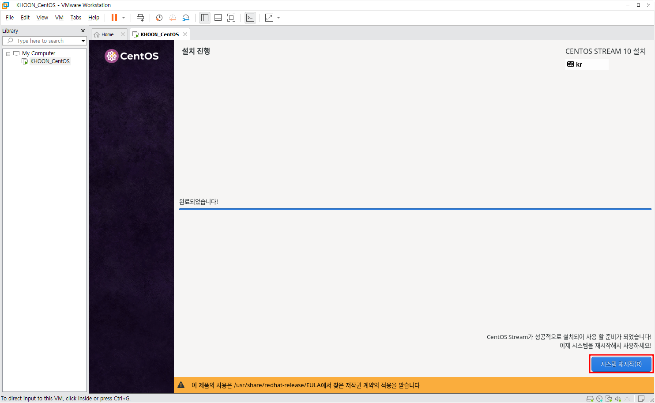The width and height of the screenshot is (655, 403).
Task: Click the kr keyboard layout indicator
Action: (x=587, y=64)
